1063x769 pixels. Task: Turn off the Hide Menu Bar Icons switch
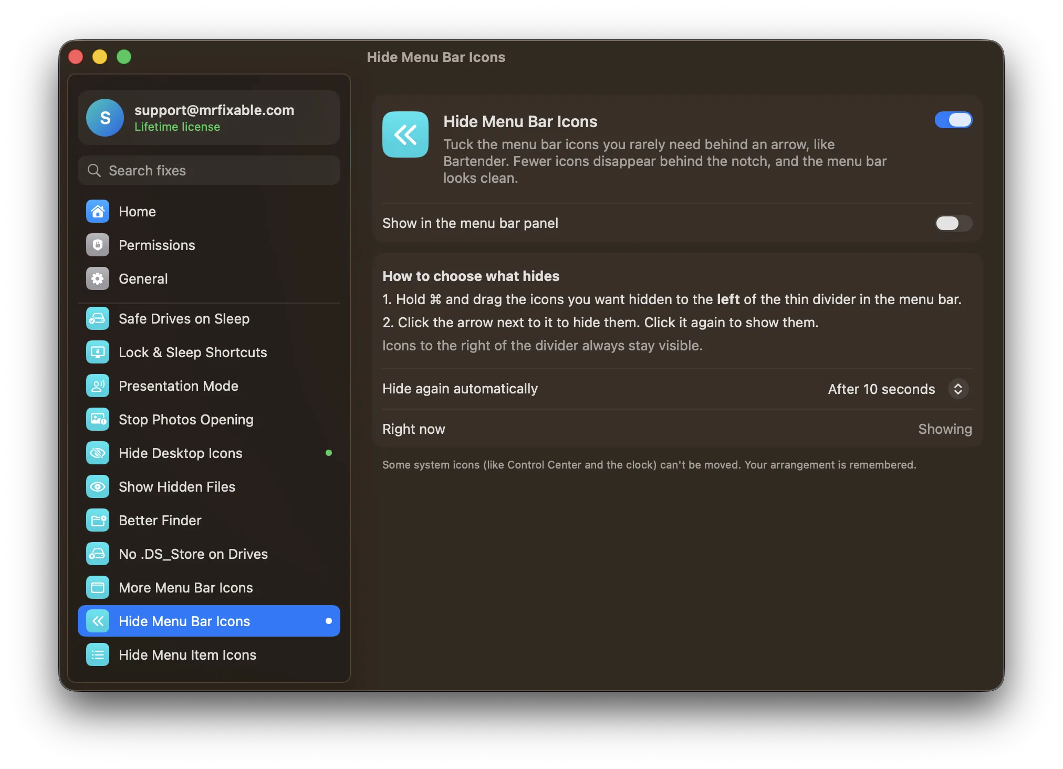point(953,120)
